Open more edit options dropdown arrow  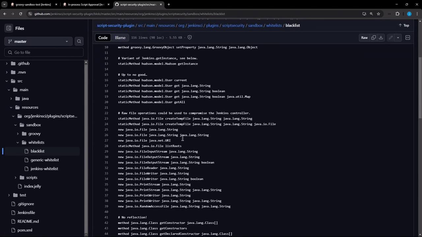click(398, 38)
